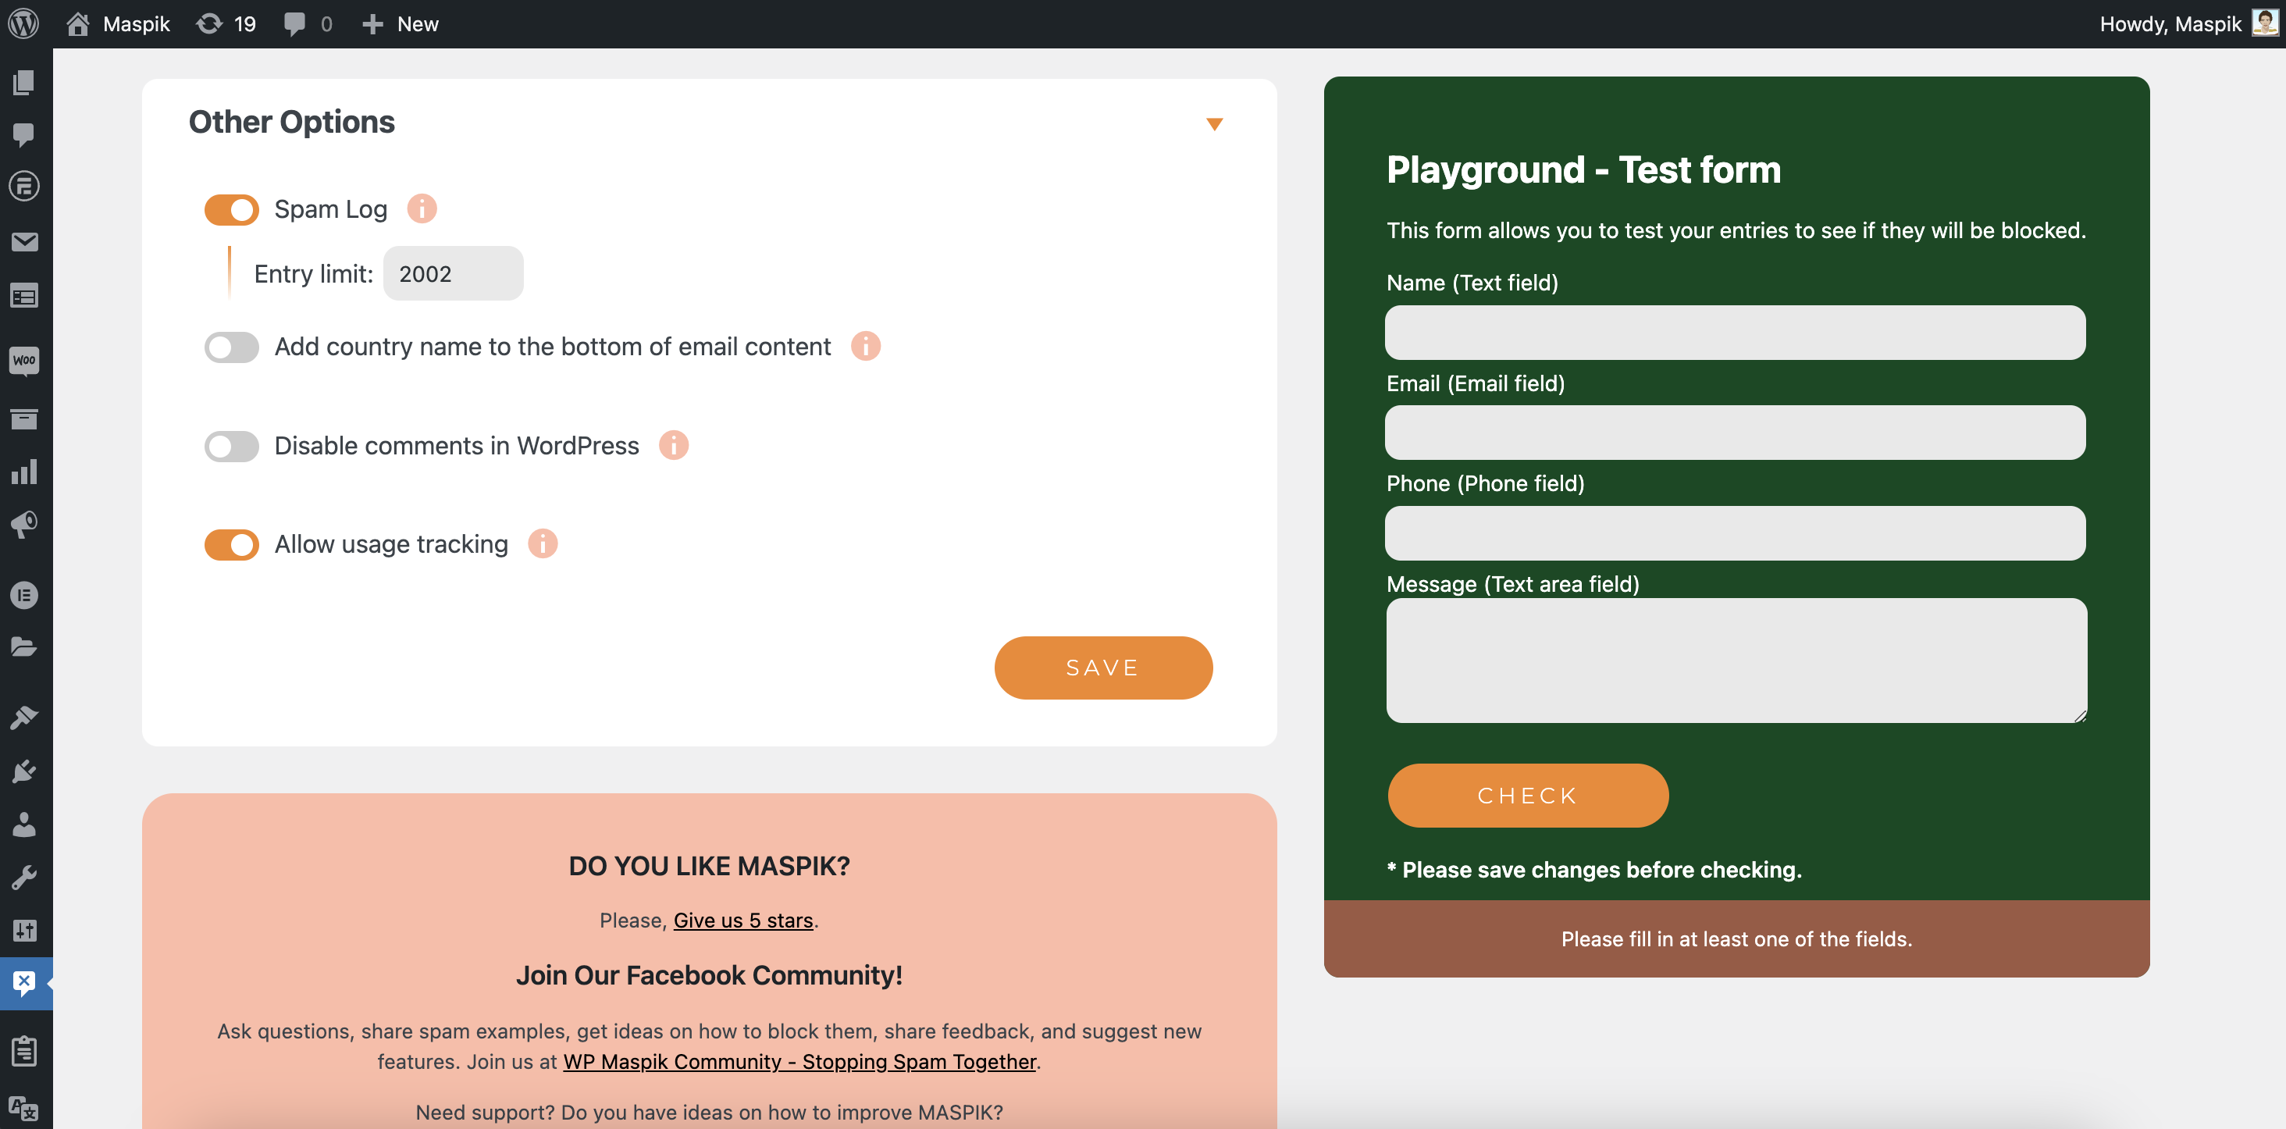Enable Disable comments in WordPress toggle

point(231,447)
